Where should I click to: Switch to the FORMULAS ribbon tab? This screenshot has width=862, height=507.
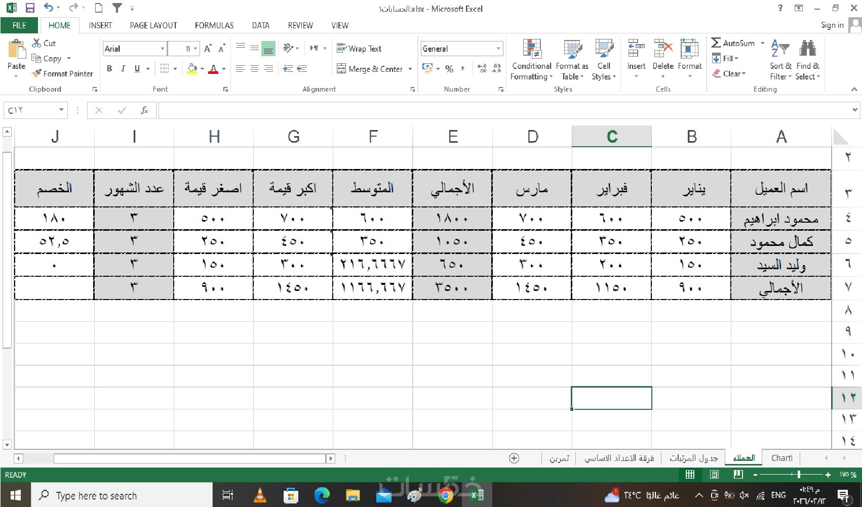[214, 25]
